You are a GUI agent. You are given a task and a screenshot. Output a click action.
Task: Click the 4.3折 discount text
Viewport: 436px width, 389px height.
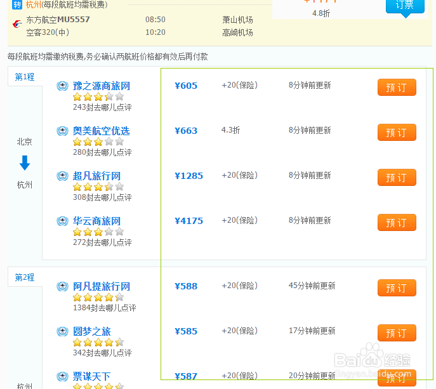[x=230, y=130]
